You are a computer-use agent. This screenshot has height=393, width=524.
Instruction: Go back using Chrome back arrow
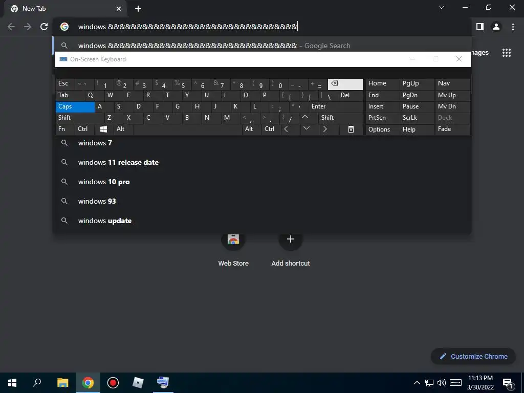(11, 27)
